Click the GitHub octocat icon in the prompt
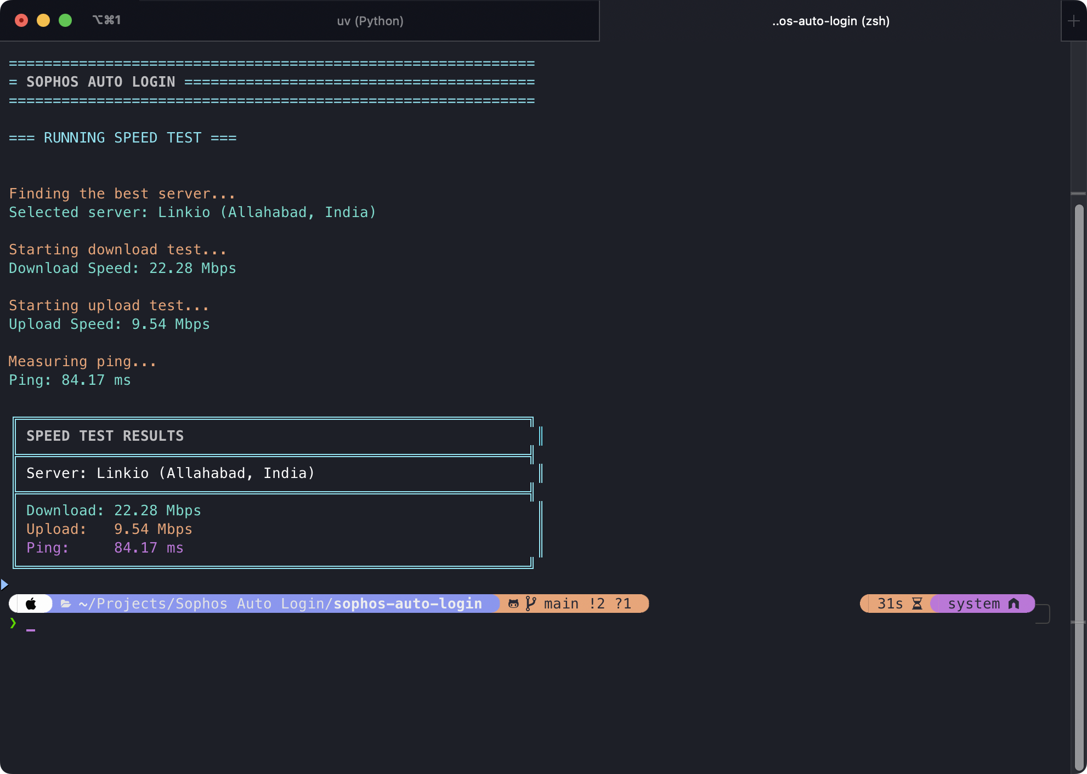The width and height of the screenshot is (1087, 774). click(513, 604)
